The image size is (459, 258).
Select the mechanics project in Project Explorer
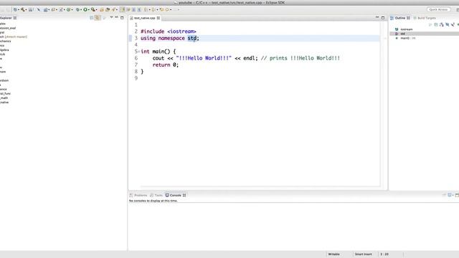(5, 42)
